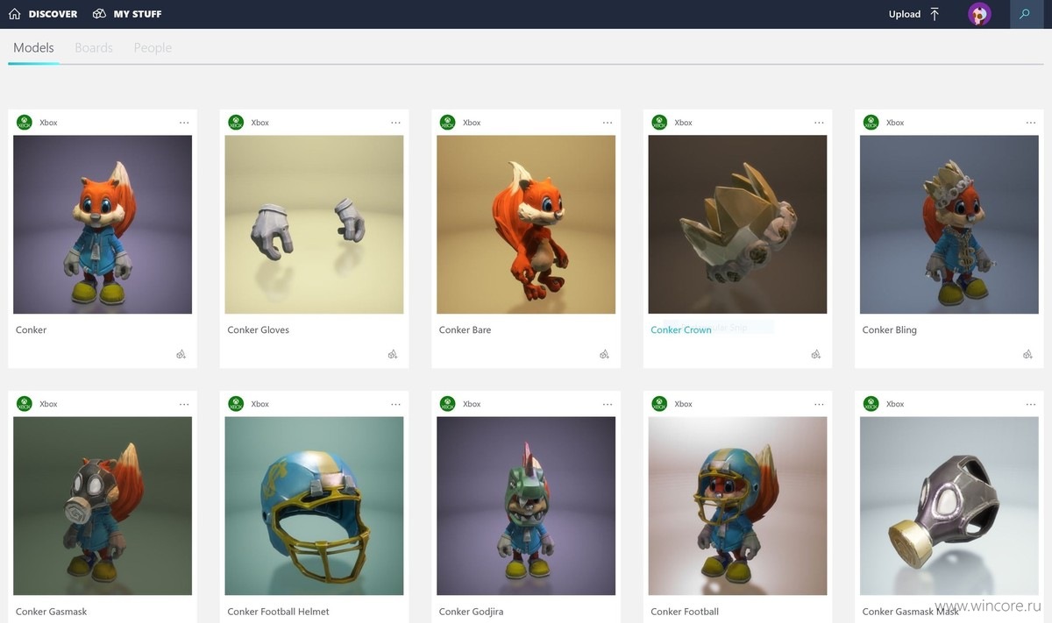Open My Stuff section
This screenshot has height=623, width=1052.
pyautogui.click(x=127, y=14)
